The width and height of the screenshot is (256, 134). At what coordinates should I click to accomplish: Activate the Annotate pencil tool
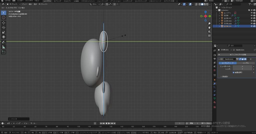(4, 42)
